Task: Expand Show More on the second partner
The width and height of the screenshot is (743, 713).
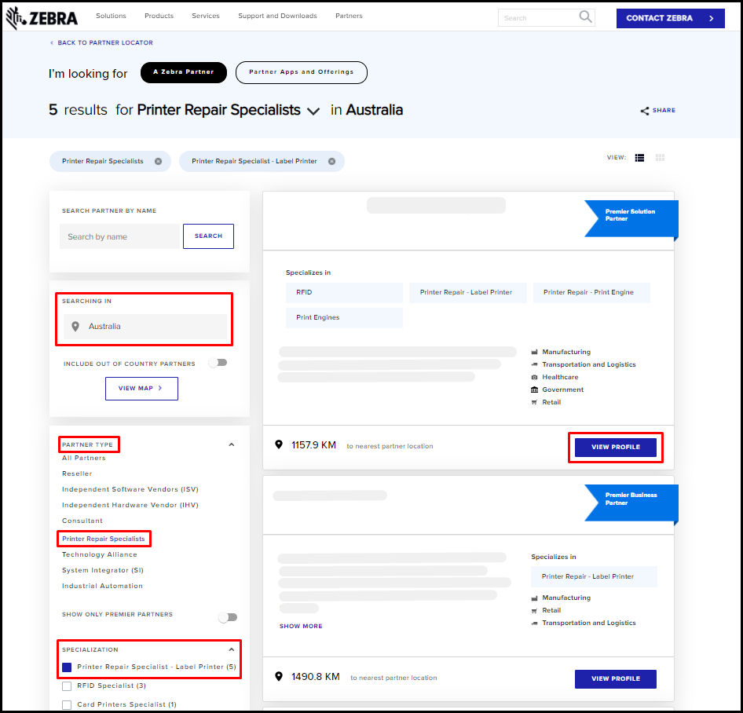Action: click(301, 626)
